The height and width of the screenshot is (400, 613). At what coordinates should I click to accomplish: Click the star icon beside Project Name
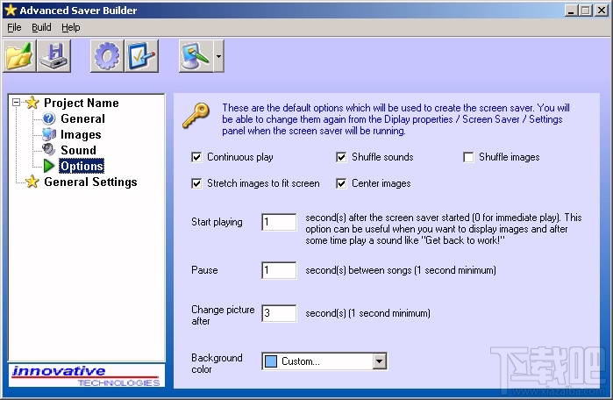(32, 103)
